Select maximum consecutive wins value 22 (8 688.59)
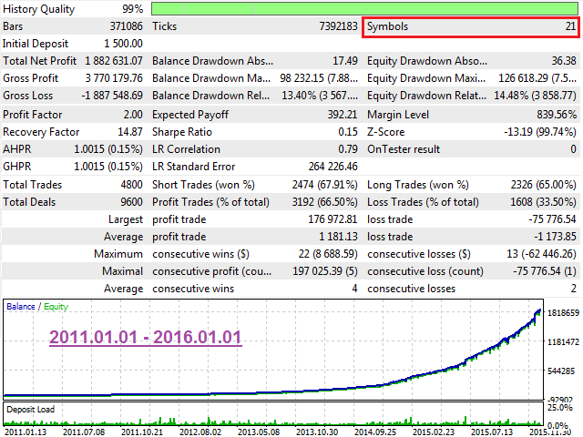The width and height of the screenshot is (583, 437). 328,254
